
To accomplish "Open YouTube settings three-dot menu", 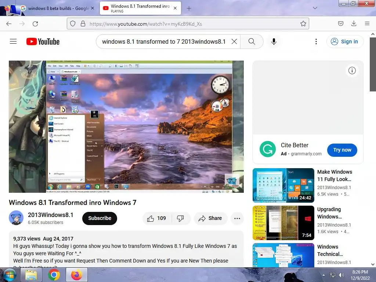I will click(316, 41).
